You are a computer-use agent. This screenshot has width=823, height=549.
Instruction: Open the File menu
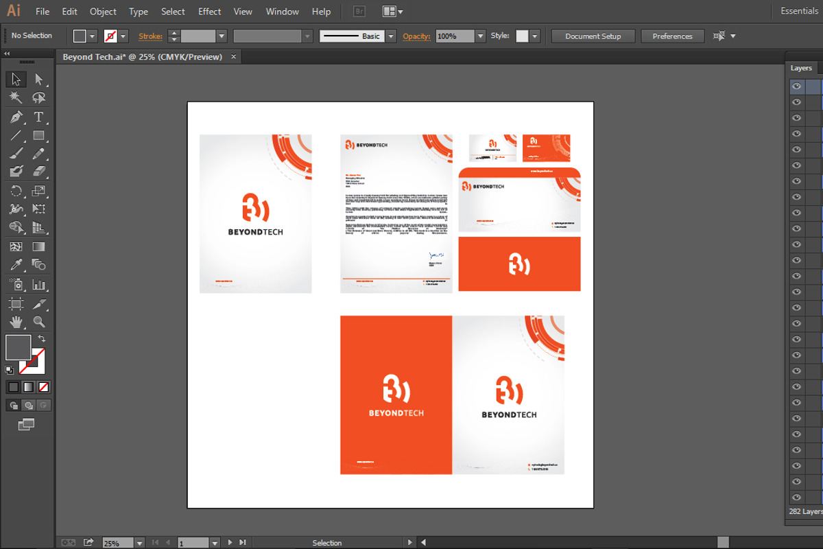point(43,12)
